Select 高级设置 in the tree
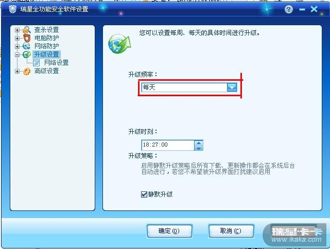Viewport: 330px width, 249px height. point(46,71)
